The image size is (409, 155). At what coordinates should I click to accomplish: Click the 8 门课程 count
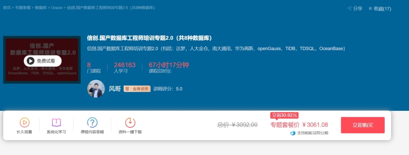(x=93, y=68)
